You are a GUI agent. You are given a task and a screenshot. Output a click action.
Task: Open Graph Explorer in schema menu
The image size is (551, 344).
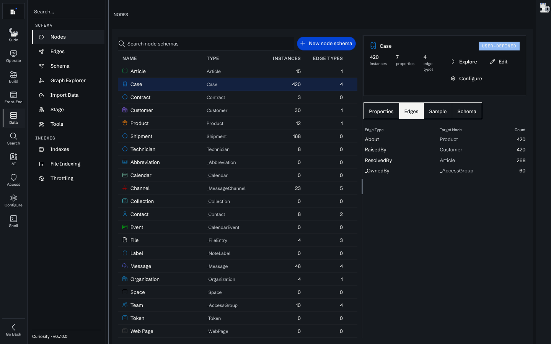(68, 81)
